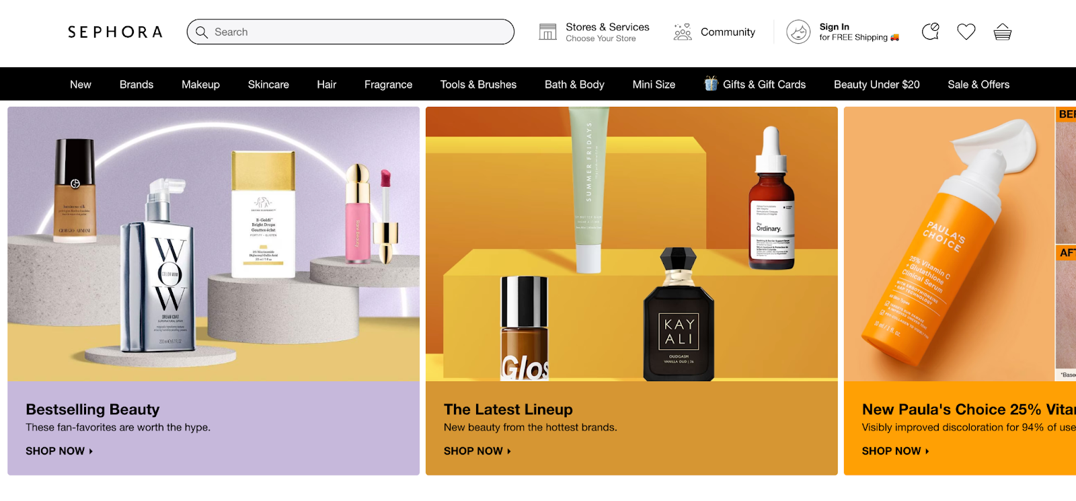Open the Bath & Body menu
The height and width of the screenshot is (501, 1076).
coord(574,84)
